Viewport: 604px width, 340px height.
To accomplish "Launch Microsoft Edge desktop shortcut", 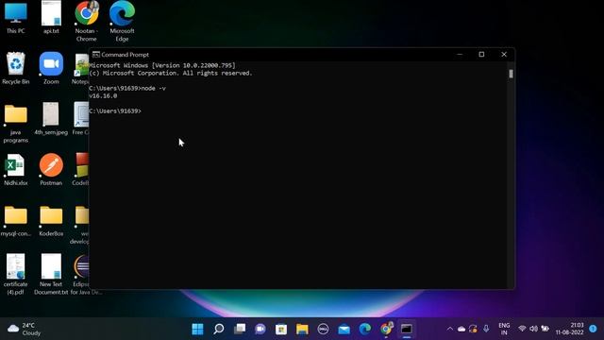I will (122, 21).
